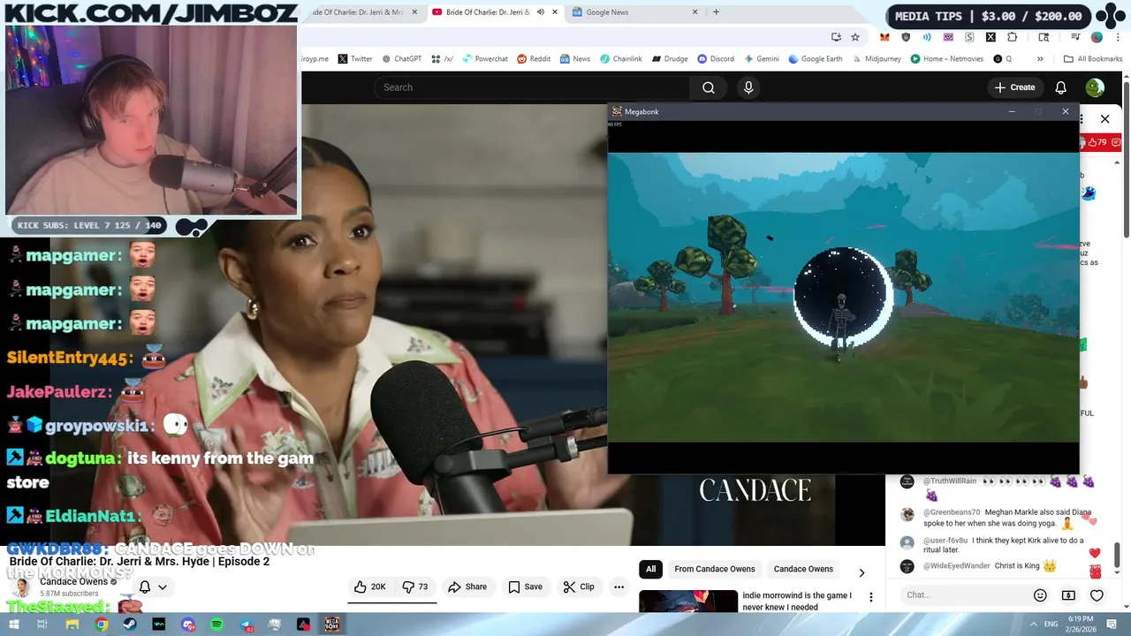Switch to the active Bride Of Charlie tab

pyautogui.click(x=488, y=12)
